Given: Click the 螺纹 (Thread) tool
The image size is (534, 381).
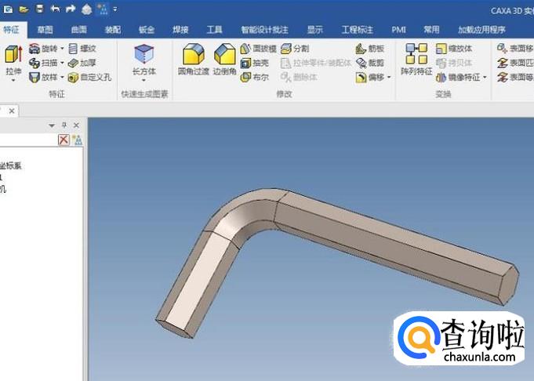Looking at the screenshot, I should [82, 49].
